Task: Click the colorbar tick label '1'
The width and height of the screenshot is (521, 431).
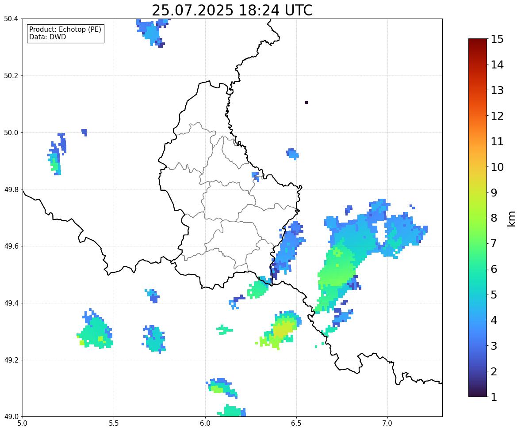Action: (x=494, y=397)
